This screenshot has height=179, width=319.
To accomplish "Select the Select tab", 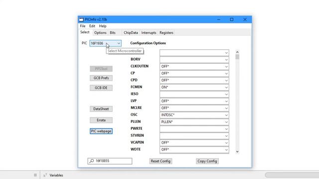I will (x=85, y=32).
